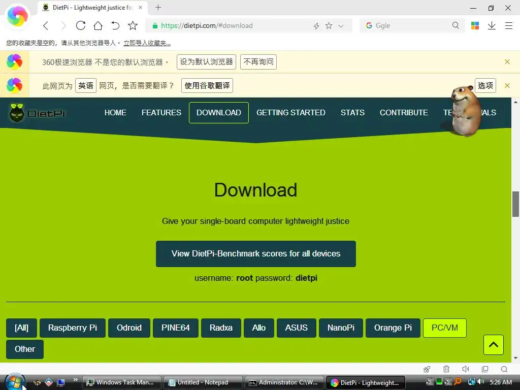520x390 pixels.
Task: Click the zoom magnifier status icon
Action: (x=504, y=369)
